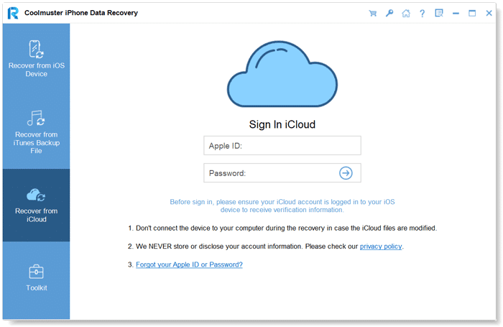Image resolution: width=503 pixels, height=327 pixels.
Task: Click Forgot your Apple ID or Password
Action: [x=189, y=264]
